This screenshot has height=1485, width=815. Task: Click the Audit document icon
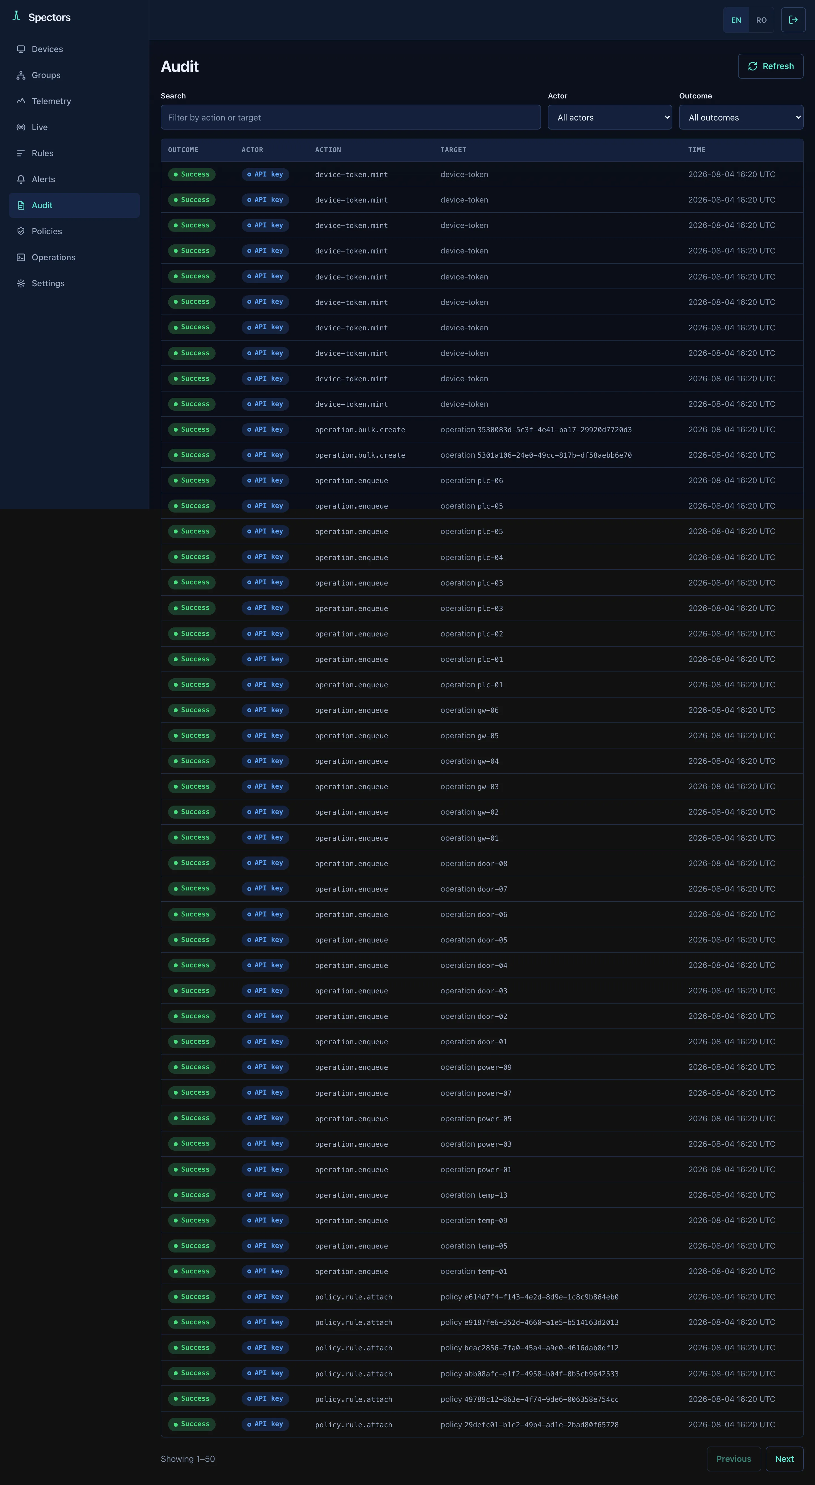tap(21, 205)
